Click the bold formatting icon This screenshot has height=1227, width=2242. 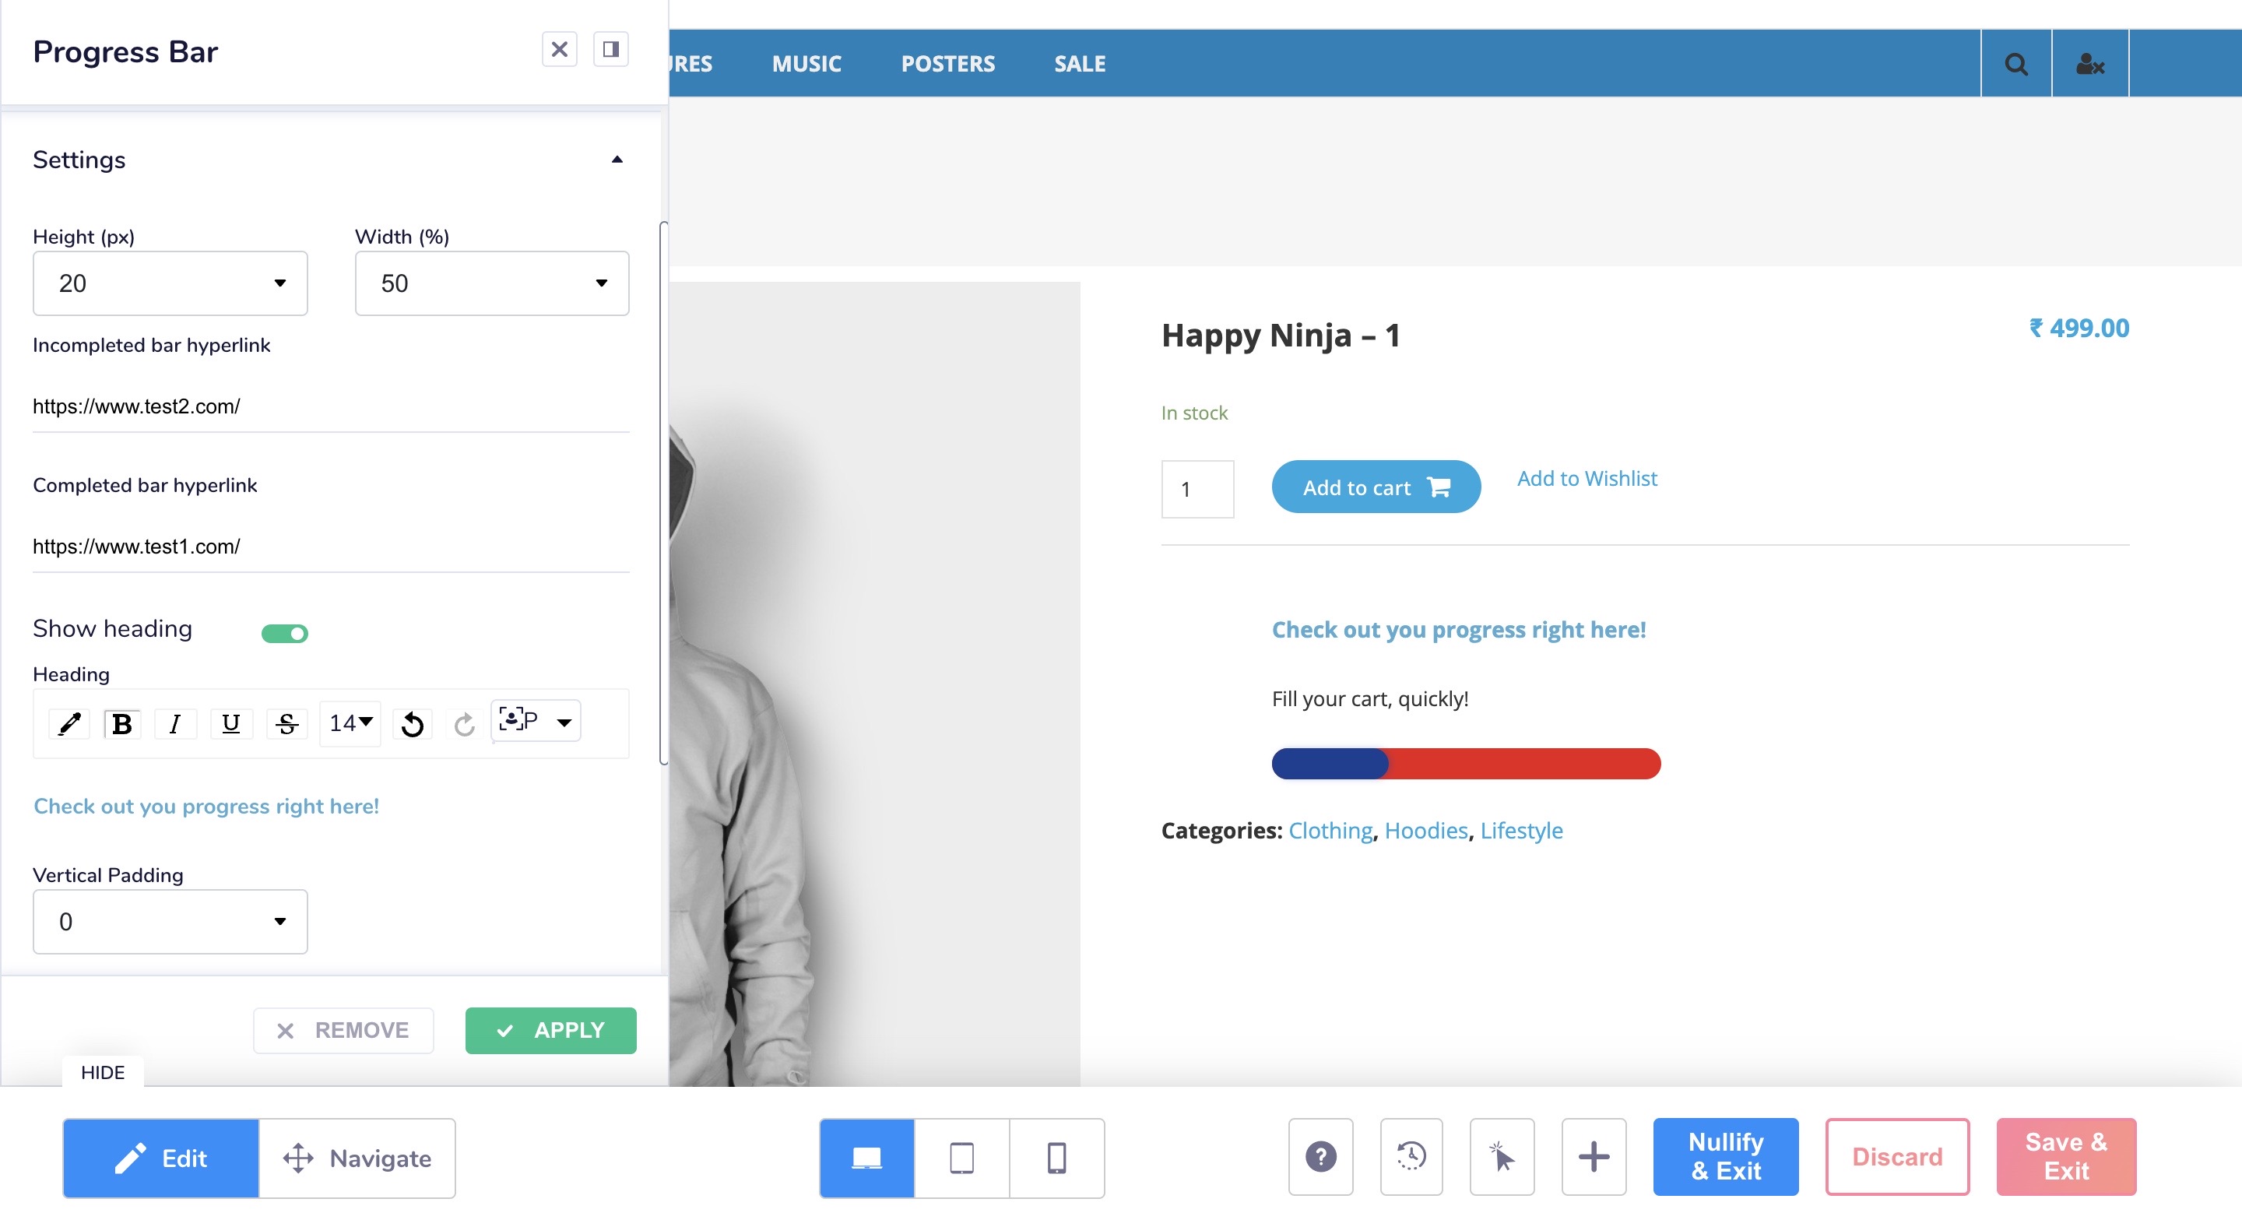click(x=122, y=721)
